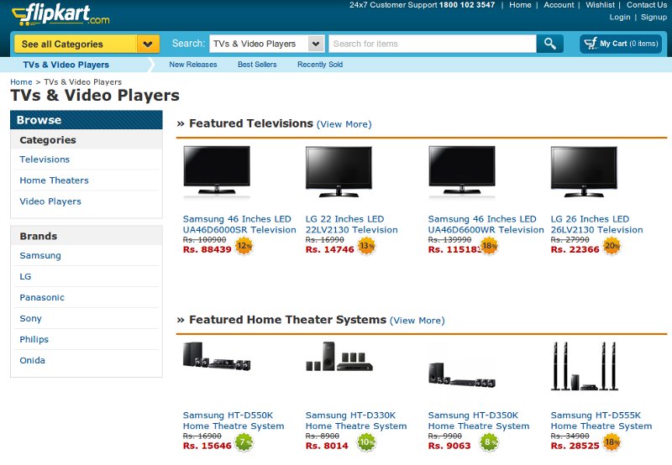Click the price Rs. 9063
Image resolution: width=672 pixels, height=465 pixels.
pos(449,446)
